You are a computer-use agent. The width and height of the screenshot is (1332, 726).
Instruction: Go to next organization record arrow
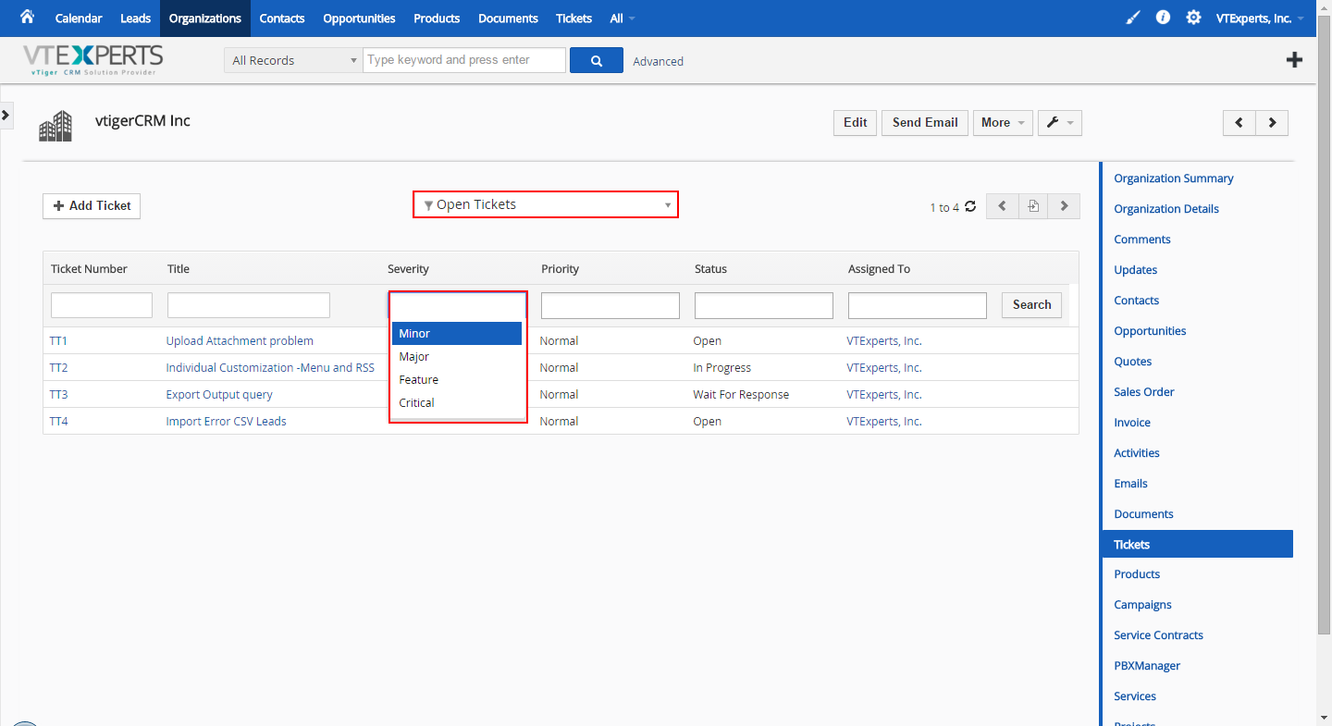click(1273, 123)
